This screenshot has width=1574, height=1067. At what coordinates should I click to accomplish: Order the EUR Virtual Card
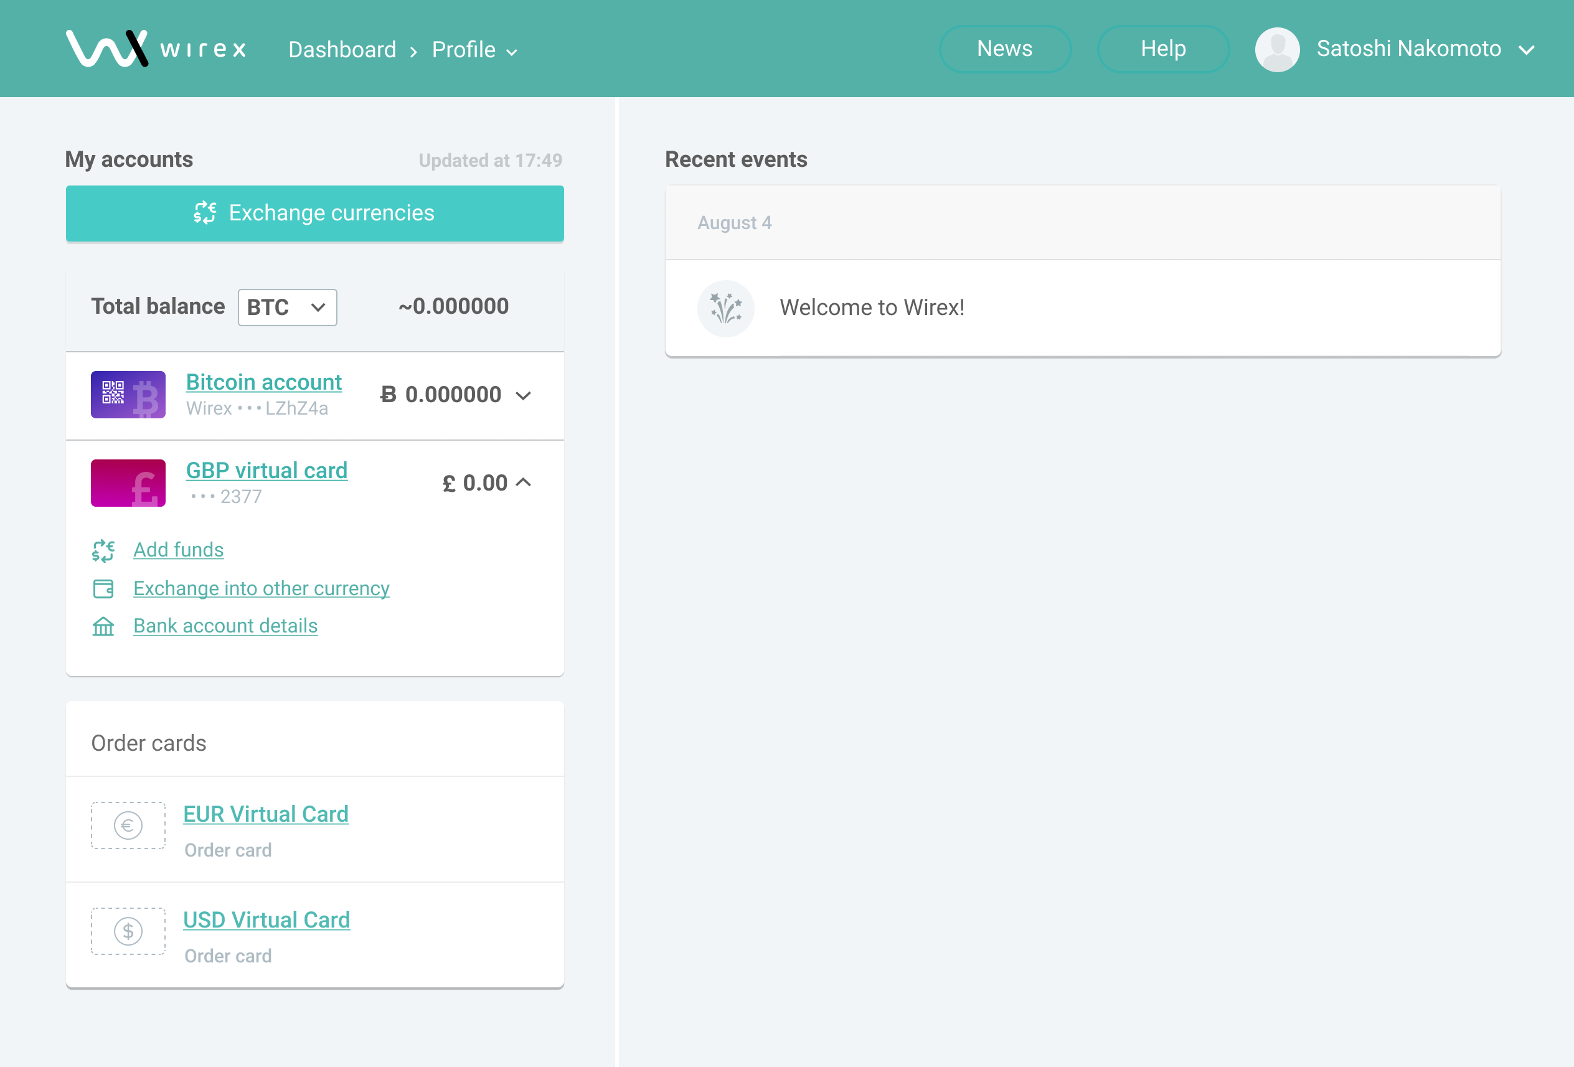pyautogui.click(x=266, y=814)
